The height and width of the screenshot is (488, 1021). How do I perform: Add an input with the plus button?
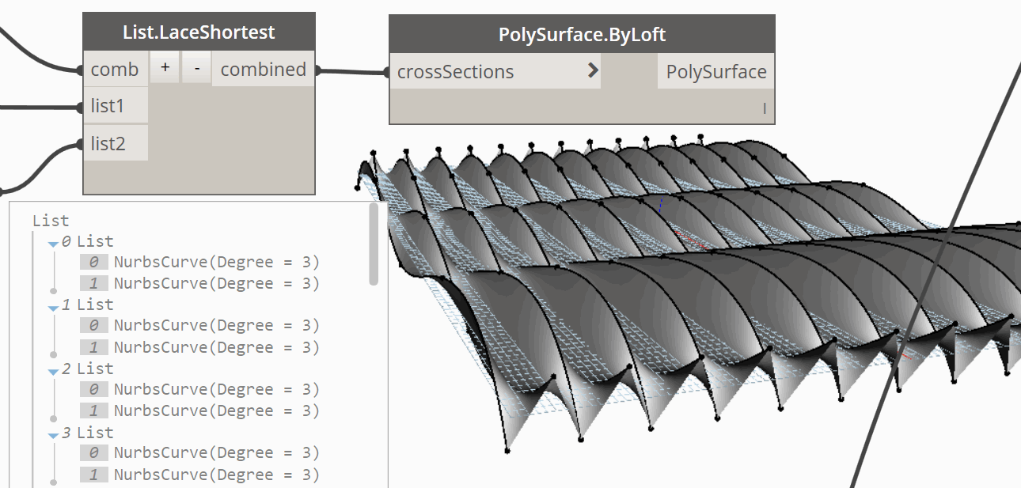[165, 68]
